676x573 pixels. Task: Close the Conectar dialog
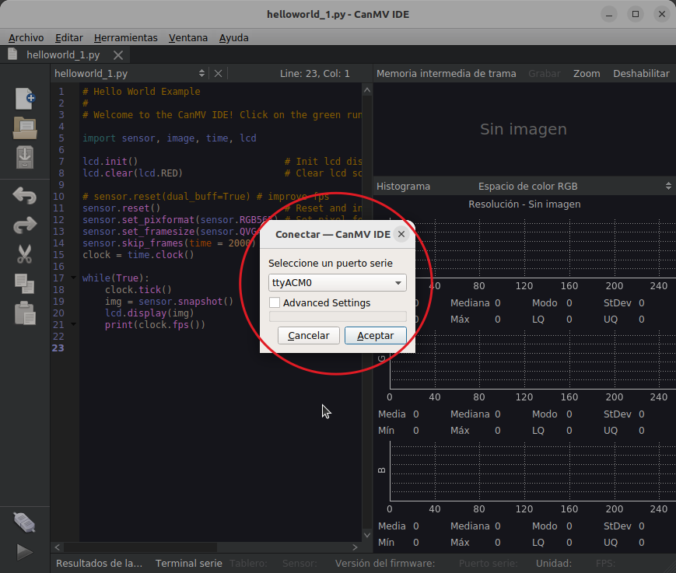click(401, 234)
